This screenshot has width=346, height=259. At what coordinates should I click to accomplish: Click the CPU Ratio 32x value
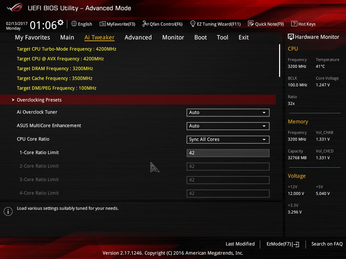point(291,103)
